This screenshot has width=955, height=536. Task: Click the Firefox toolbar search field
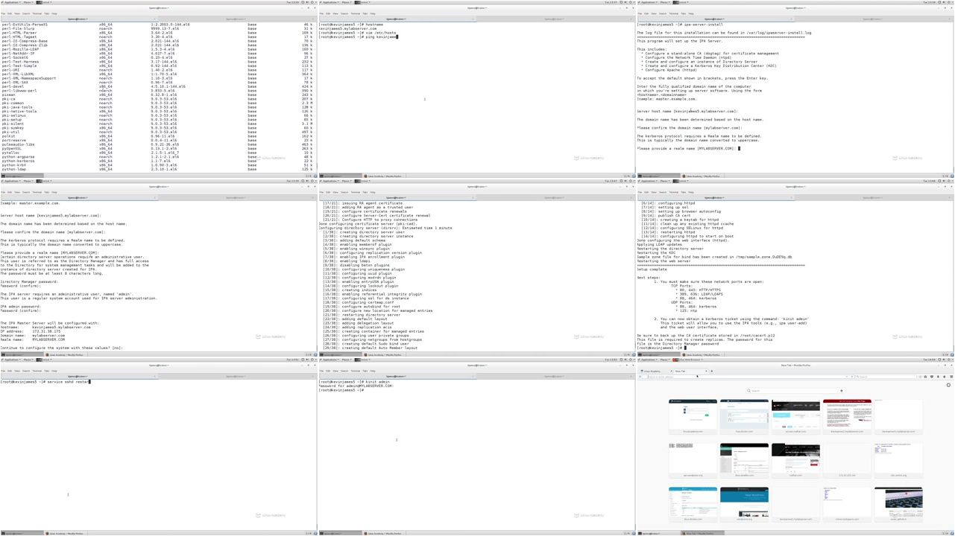(x=886, y=377)
